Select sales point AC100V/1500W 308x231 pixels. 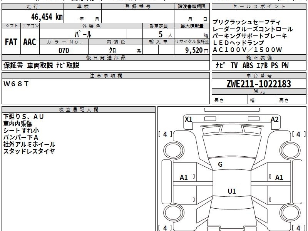tap(248, 50)
